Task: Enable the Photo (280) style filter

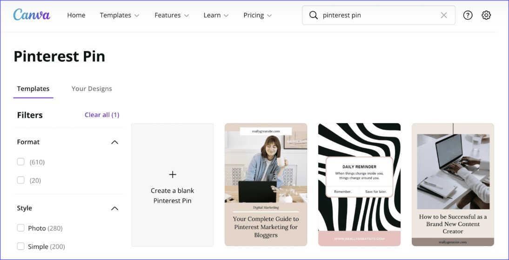Action: tap(21, 228)
